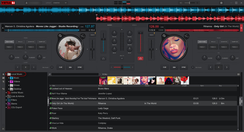This screenshot has width=244, height=132.
Task: Select the Viva La Vida track row
Action: coord(143,123)
